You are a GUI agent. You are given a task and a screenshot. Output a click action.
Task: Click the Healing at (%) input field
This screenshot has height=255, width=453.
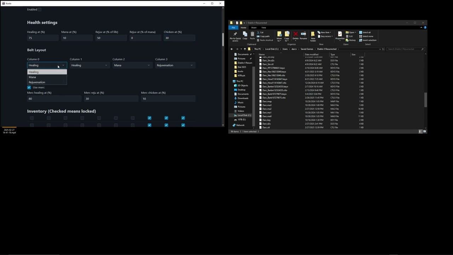pos(43,38)
